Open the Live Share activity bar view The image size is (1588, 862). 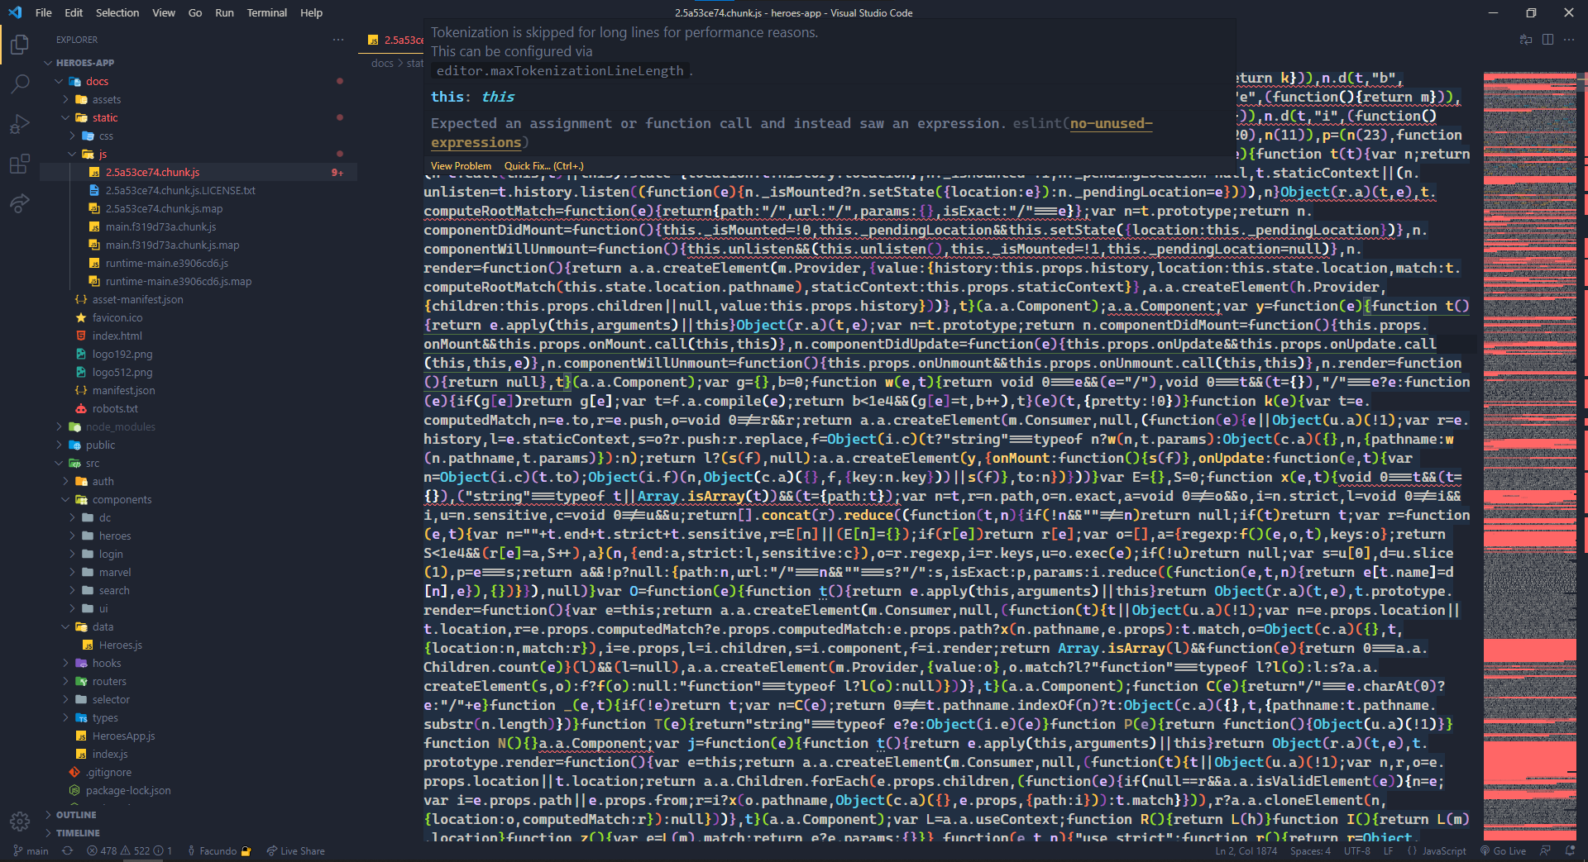[20, 203]
